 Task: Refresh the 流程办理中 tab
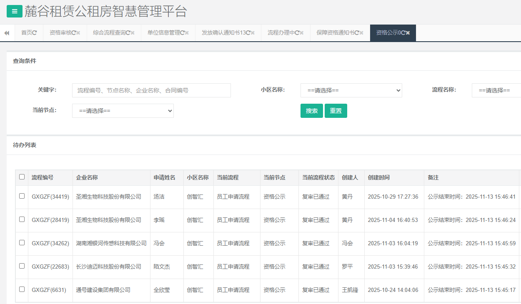pyautogui.click(x=297, y=33)
